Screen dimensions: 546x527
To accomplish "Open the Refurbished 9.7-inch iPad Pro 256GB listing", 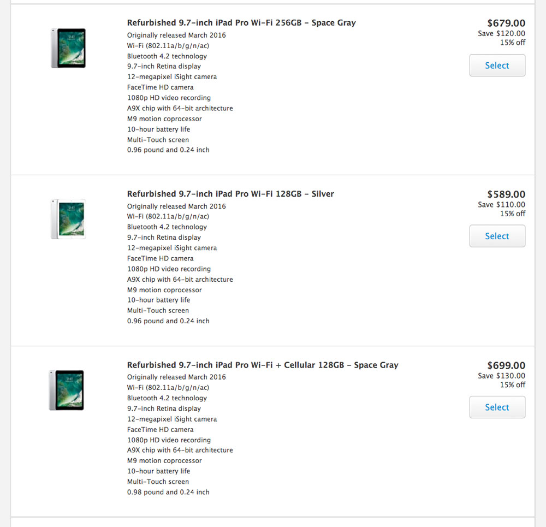I will click(x=241, y=22).
